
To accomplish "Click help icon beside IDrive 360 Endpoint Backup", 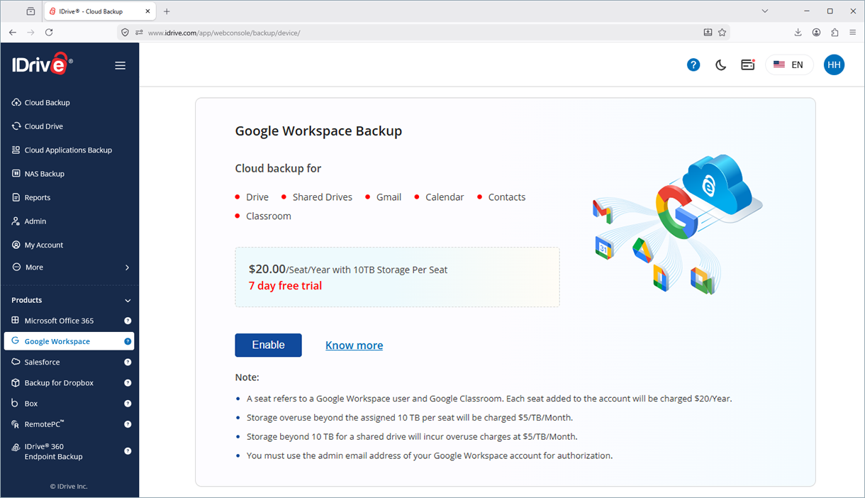I will (x=128, y=450).
